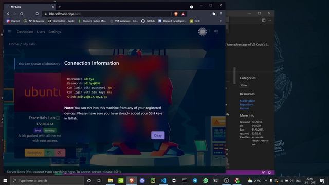Open the API Reference bookmark
The image size is (329, 185).
[x=34, y=21]
